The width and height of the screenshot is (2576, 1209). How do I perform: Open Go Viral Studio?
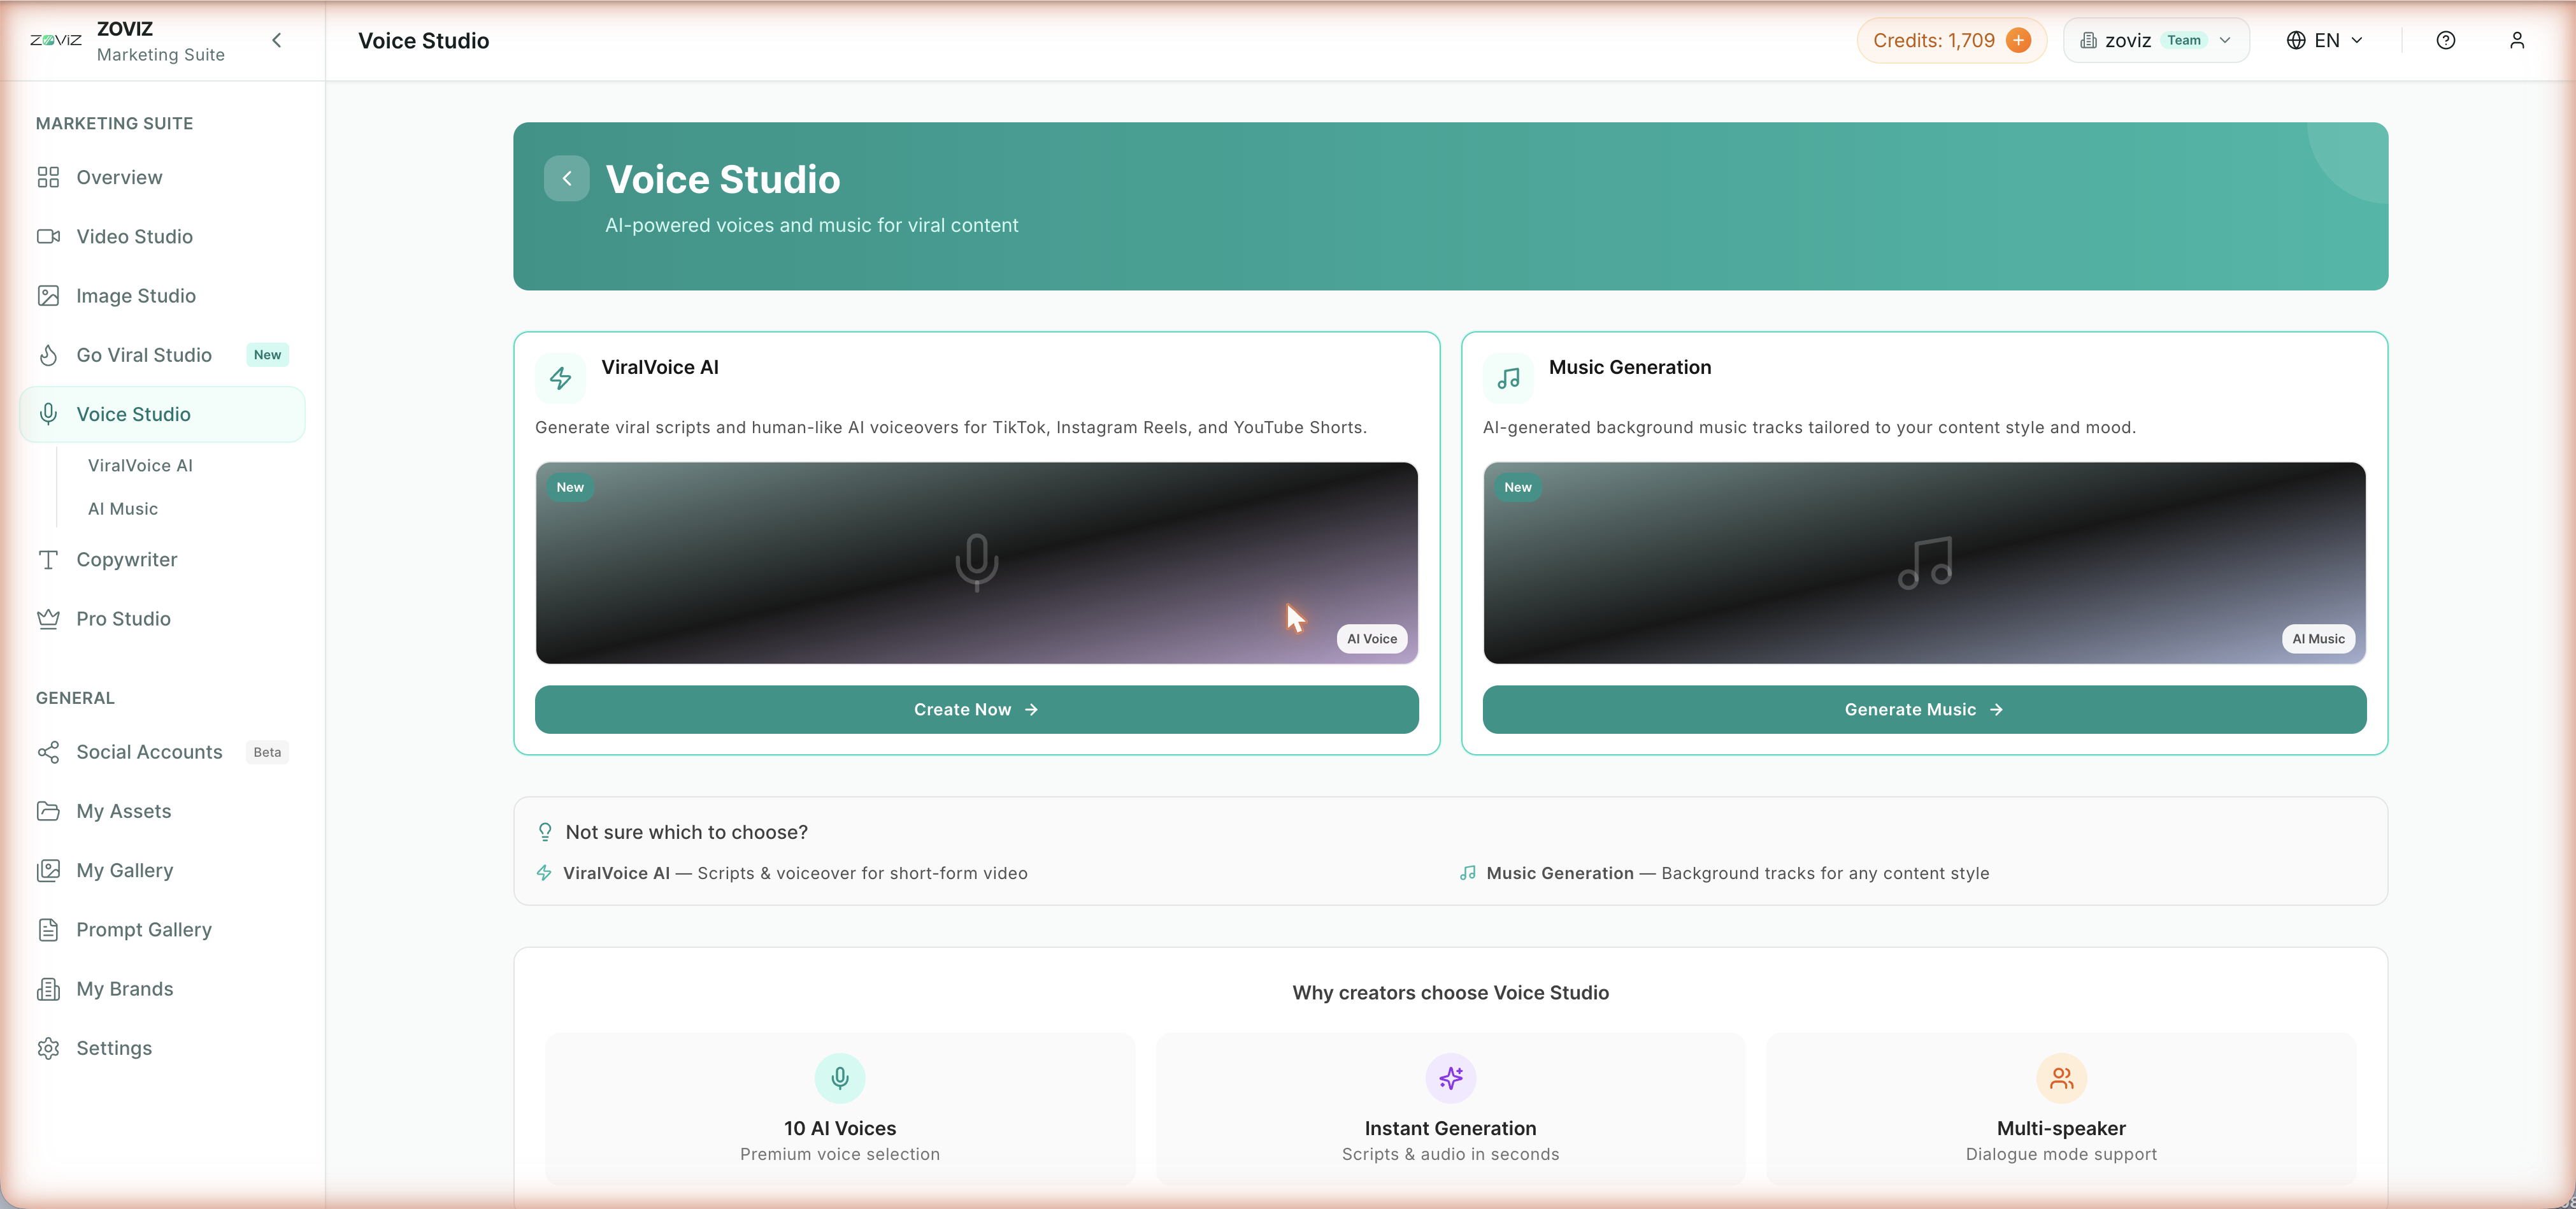[x=162, y=355]
